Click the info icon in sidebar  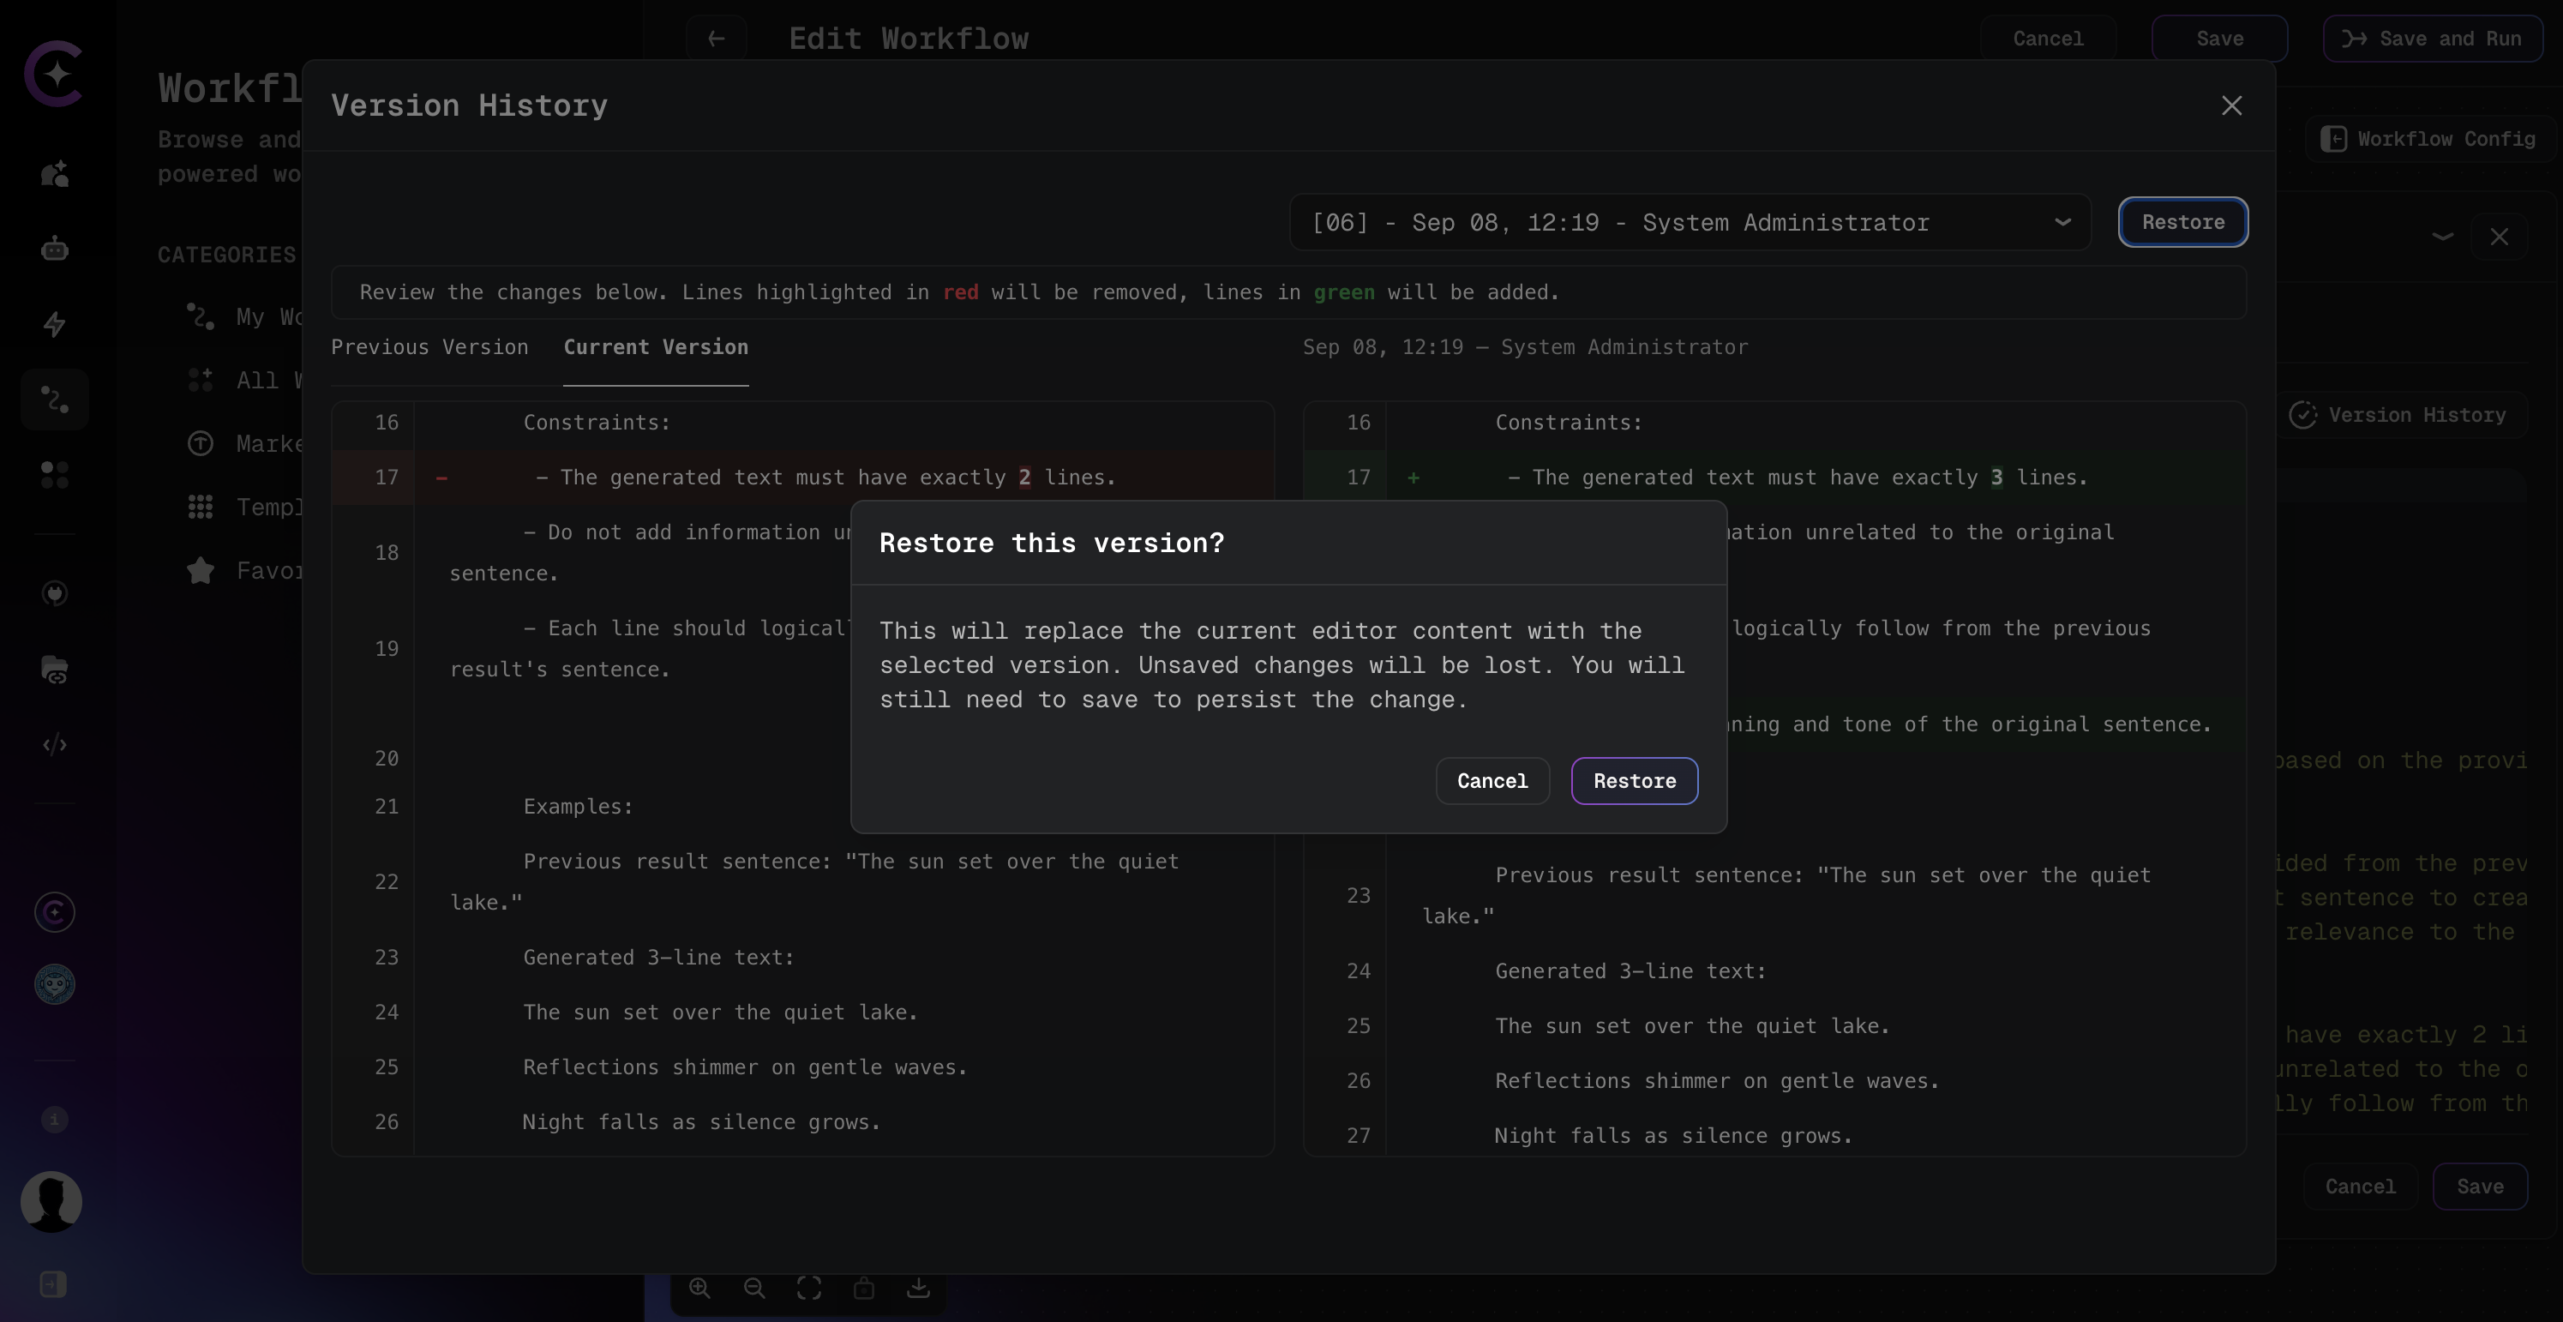tap(55, 1119)
